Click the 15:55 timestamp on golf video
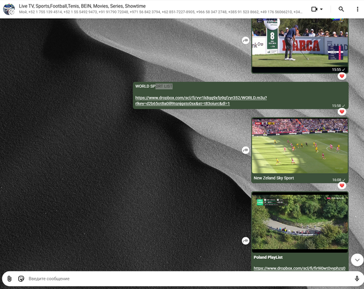Viewport: 364px width, 289px height. tap(336, 69)
